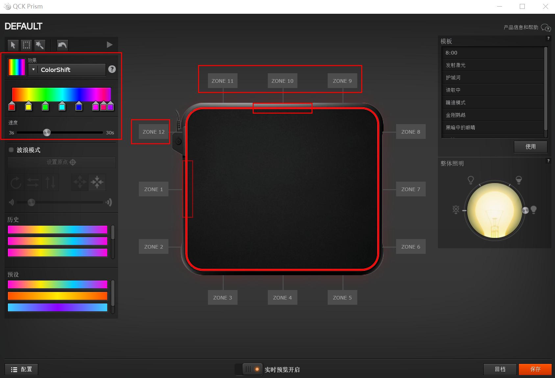Adjust the speed slider handle
The image size is (555, 378).
(x=47, y=133)
